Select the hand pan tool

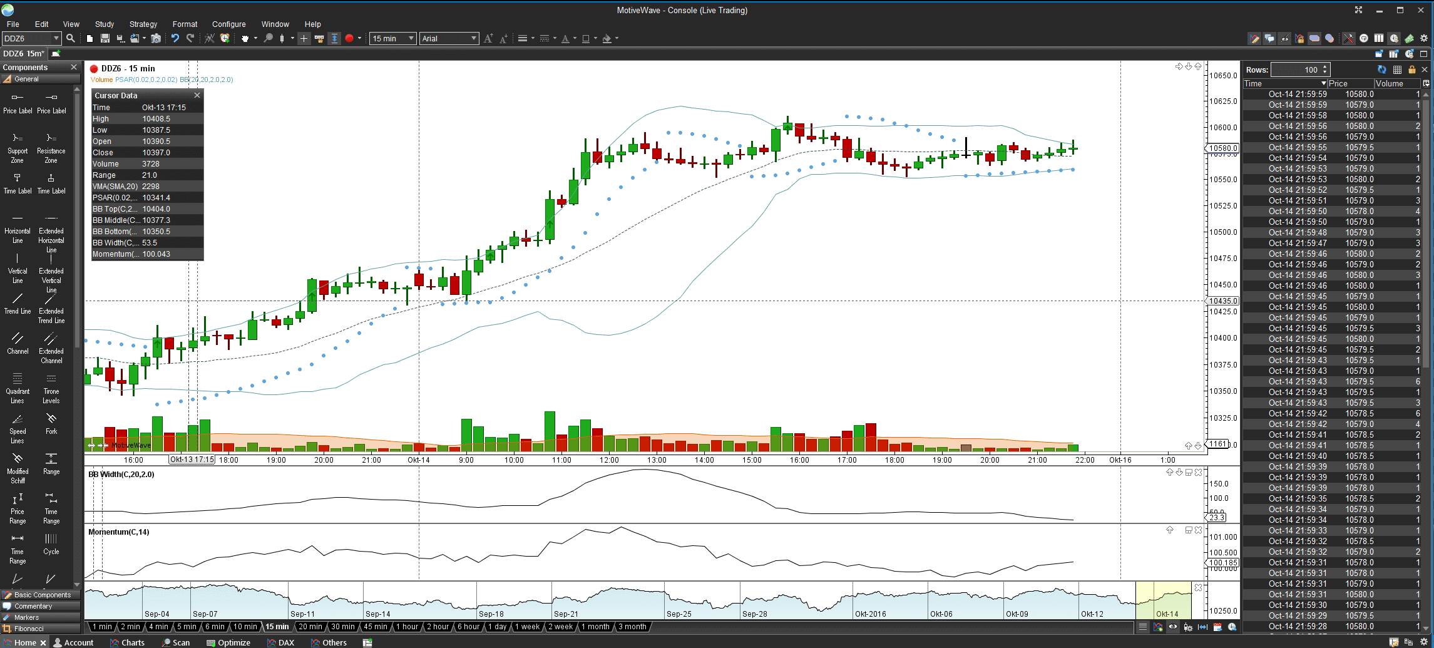(245, 38)
